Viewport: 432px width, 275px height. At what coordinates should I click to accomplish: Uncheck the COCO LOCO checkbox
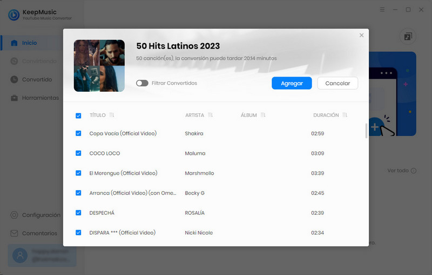78,153
